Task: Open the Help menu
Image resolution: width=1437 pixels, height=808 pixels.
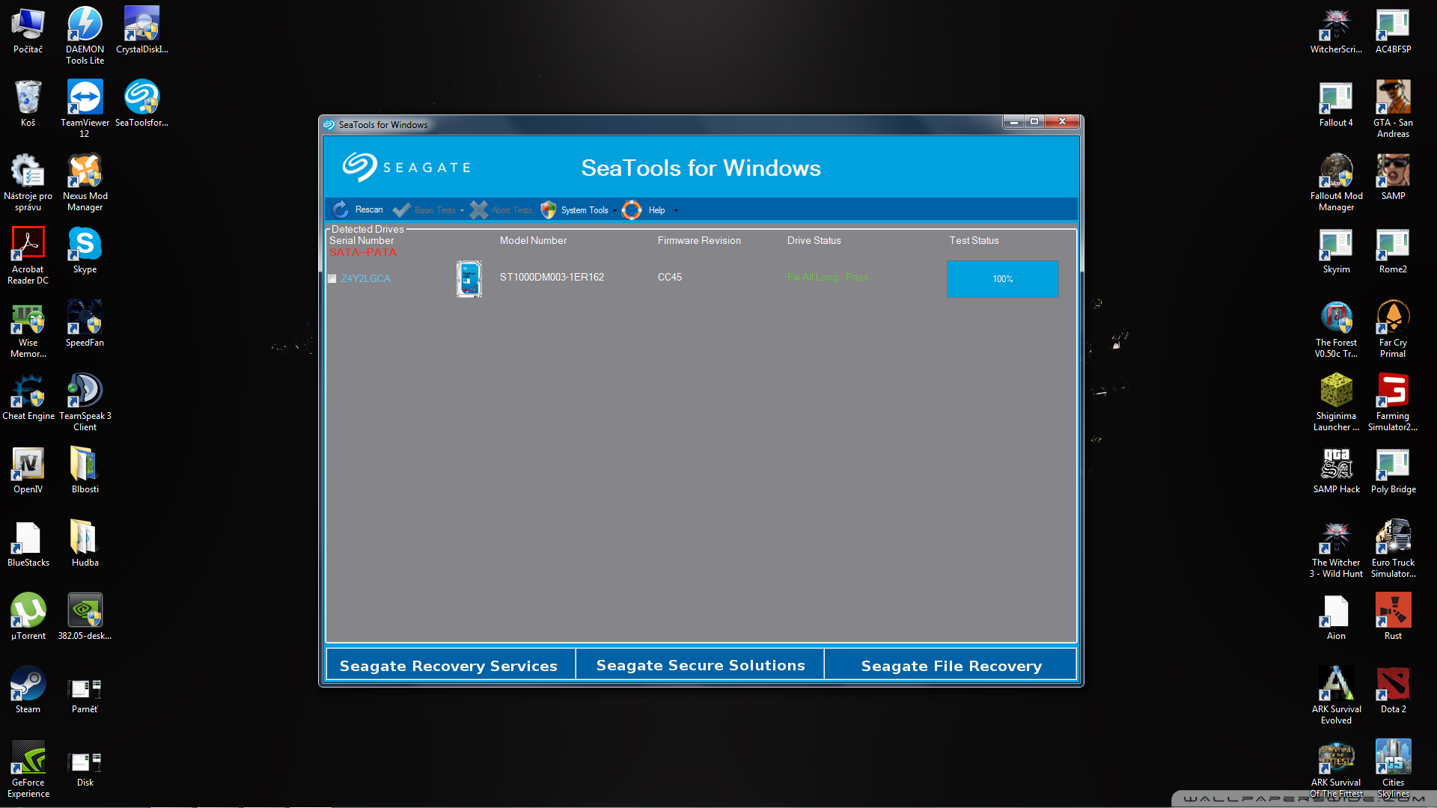Action: pyautogui.click(x=656, y=210)
